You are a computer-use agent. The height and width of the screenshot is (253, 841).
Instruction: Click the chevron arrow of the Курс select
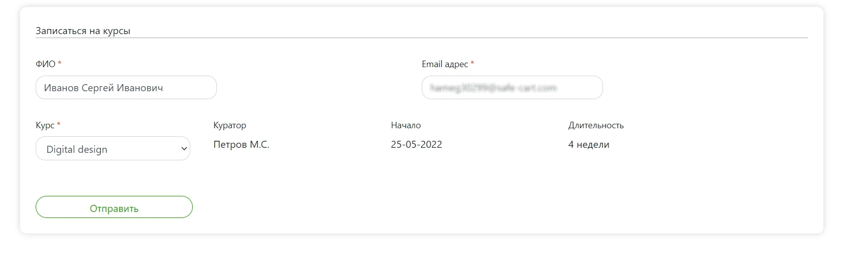point(184,149)
